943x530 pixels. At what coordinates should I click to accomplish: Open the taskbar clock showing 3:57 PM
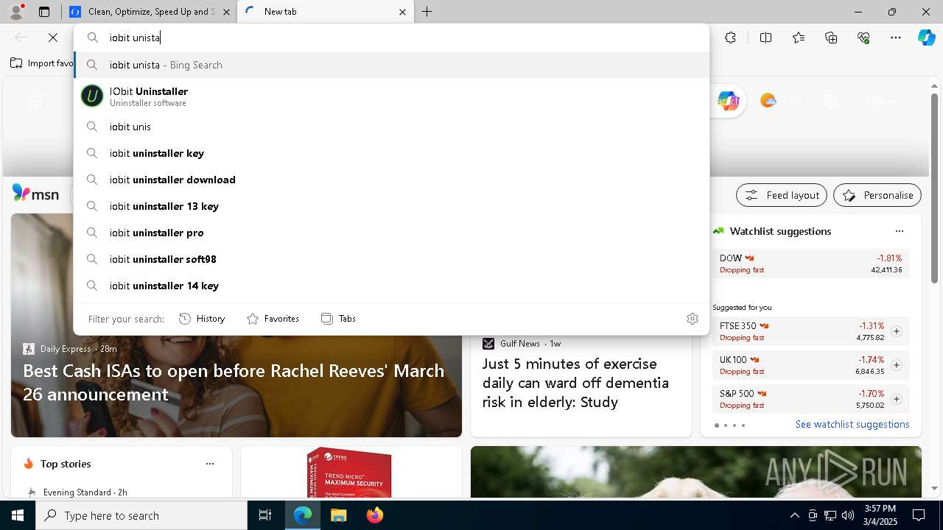[880, 515]
